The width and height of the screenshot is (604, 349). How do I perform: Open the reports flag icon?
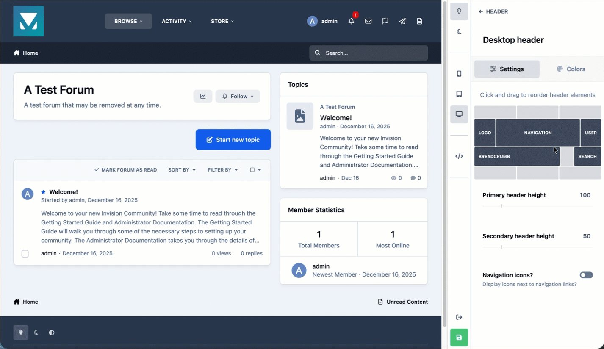[385, 21]
